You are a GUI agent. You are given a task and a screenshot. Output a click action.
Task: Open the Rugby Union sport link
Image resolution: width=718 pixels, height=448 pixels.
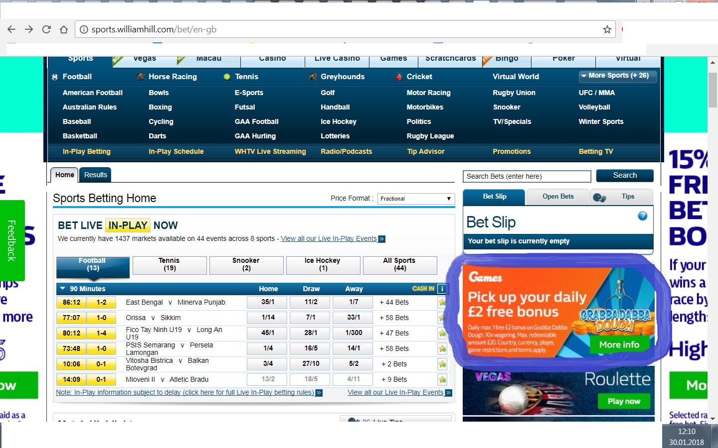514,93
